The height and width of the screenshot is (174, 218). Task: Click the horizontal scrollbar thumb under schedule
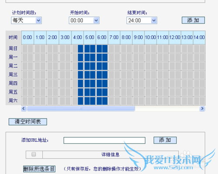pos(81,109)
